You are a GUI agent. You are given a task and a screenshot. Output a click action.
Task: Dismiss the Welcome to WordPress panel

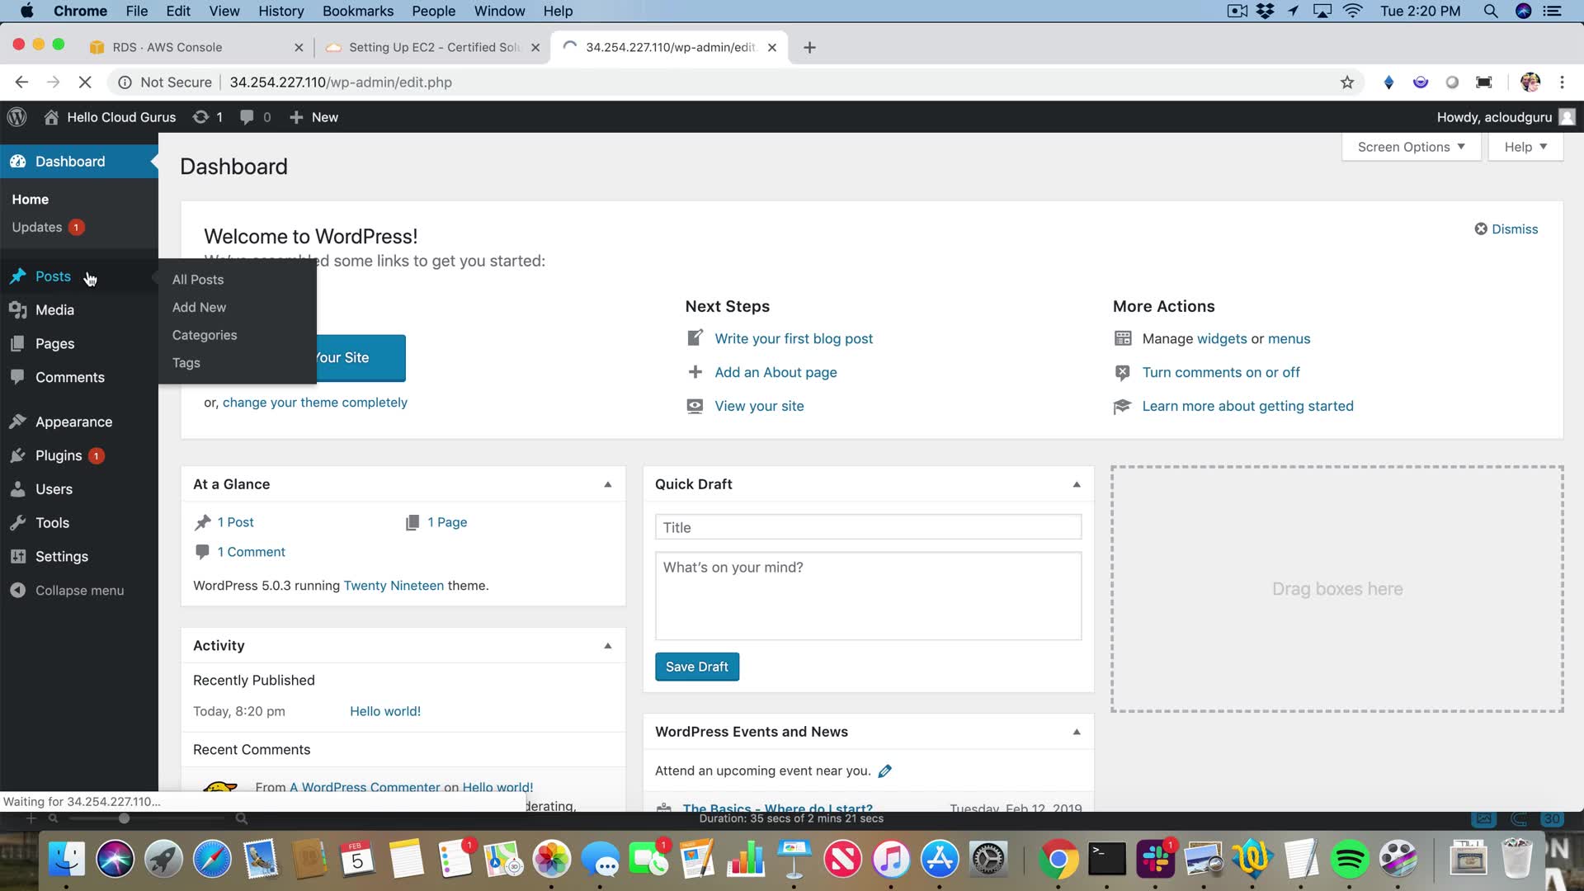[1506, 229]
